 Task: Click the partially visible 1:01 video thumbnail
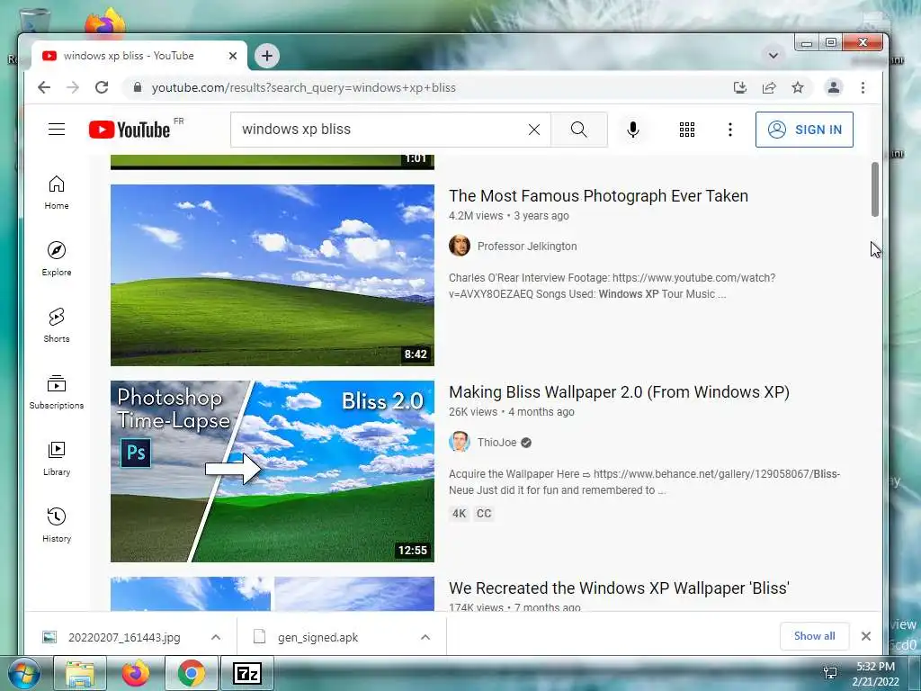click(x=273, y=162)
